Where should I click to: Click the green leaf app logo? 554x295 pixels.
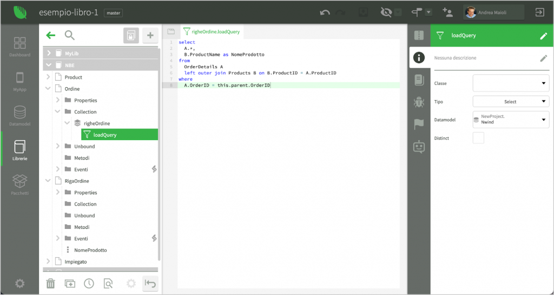pyautogui.click(x=20, y=12)
